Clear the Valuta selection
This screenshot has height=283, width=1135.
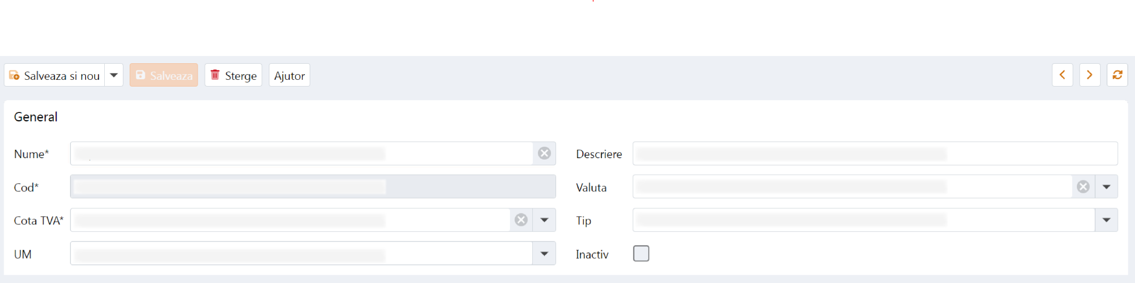(1083, 187)
